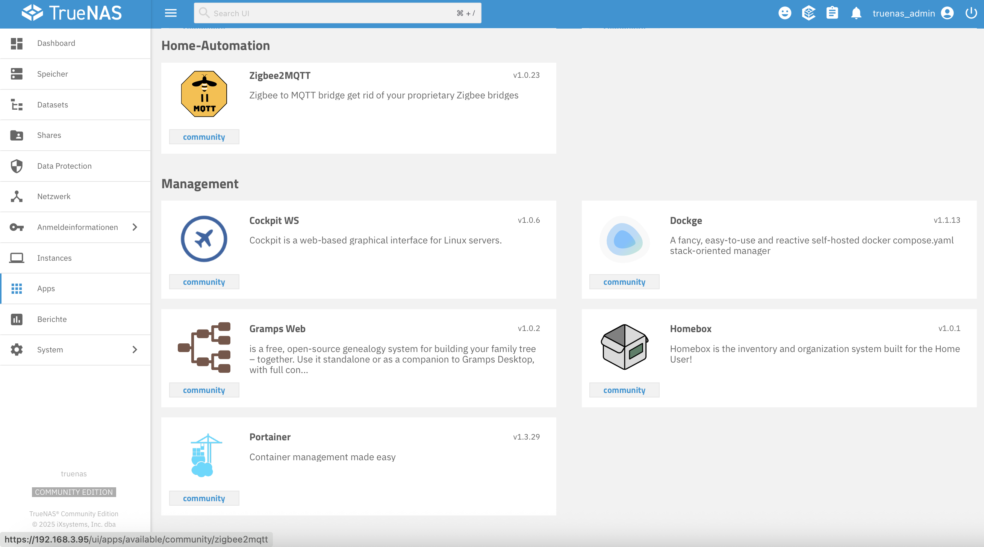Click the Gramps Web tree logo
Viewport: 984px width, 547px height.
pos(204,348)
